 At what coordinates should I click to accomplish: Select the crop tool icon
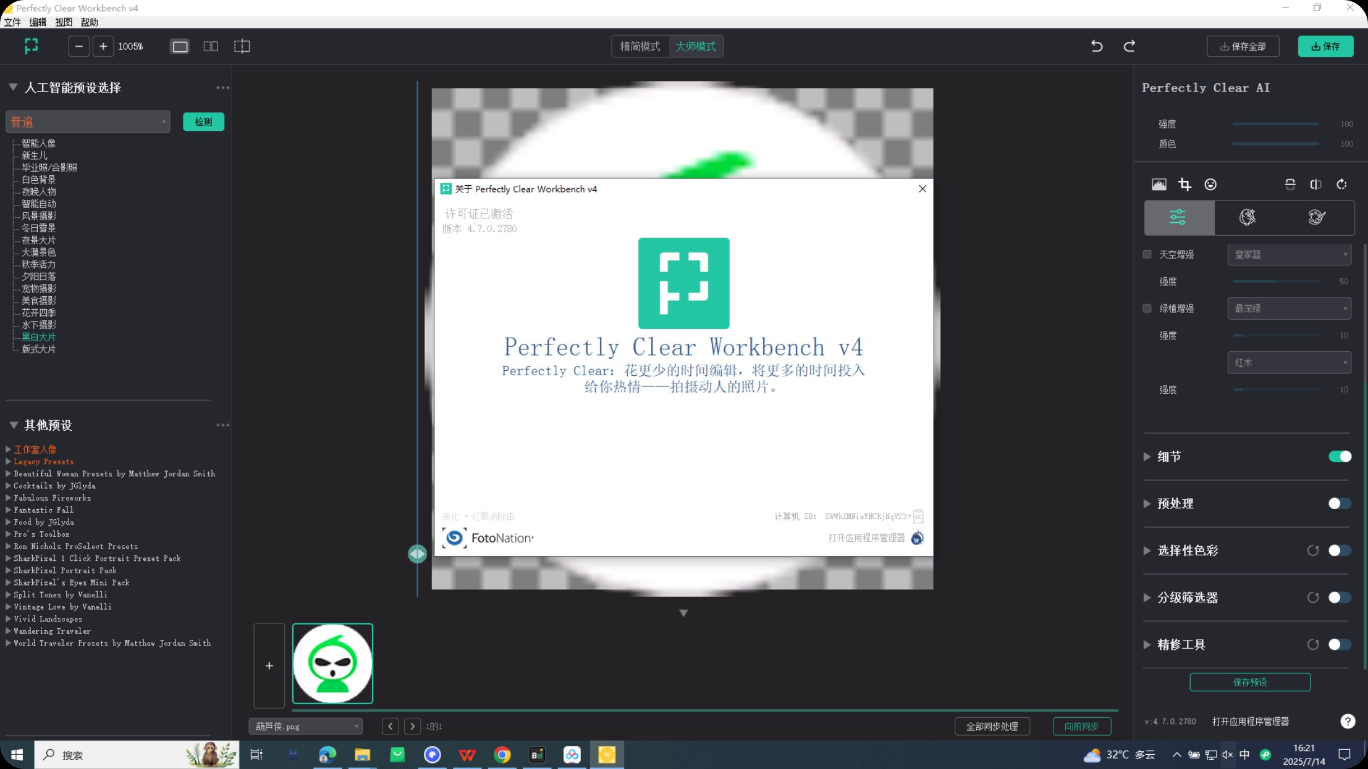tap(1184, 185)
